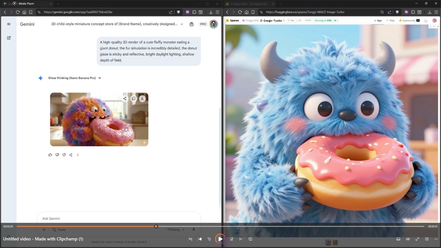Skip forward 30 seconds
The width and height of the screenshot is (441, 248).
pyautogui.click(x=232, y=239)
